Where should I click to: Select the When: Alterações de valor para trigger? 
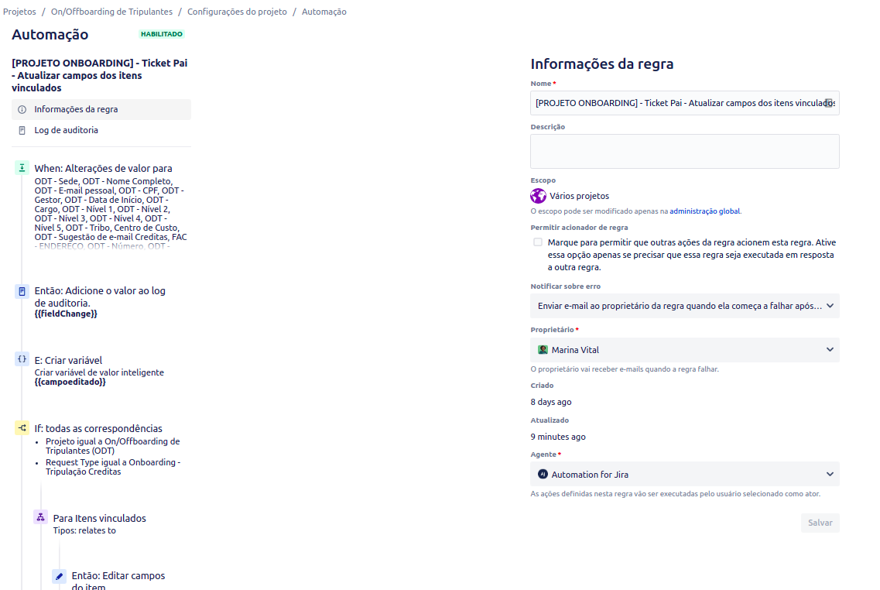click(x=103, y=169)
